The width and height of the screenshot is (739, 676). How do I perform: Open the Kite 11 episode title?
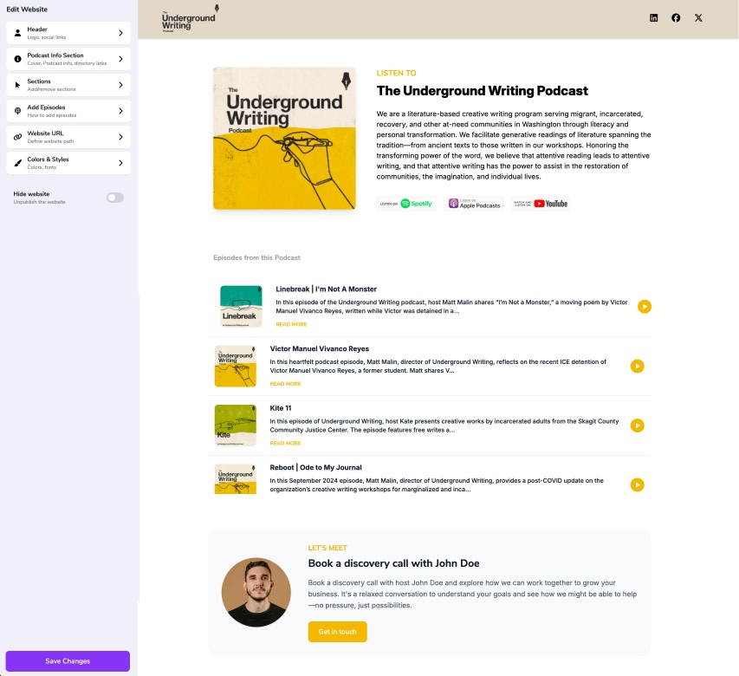coord(281,408)
